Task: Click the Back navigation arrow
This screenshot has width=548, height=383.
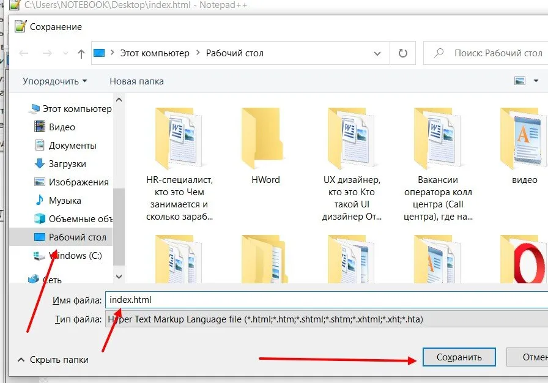Action: (x=24, y=53)
